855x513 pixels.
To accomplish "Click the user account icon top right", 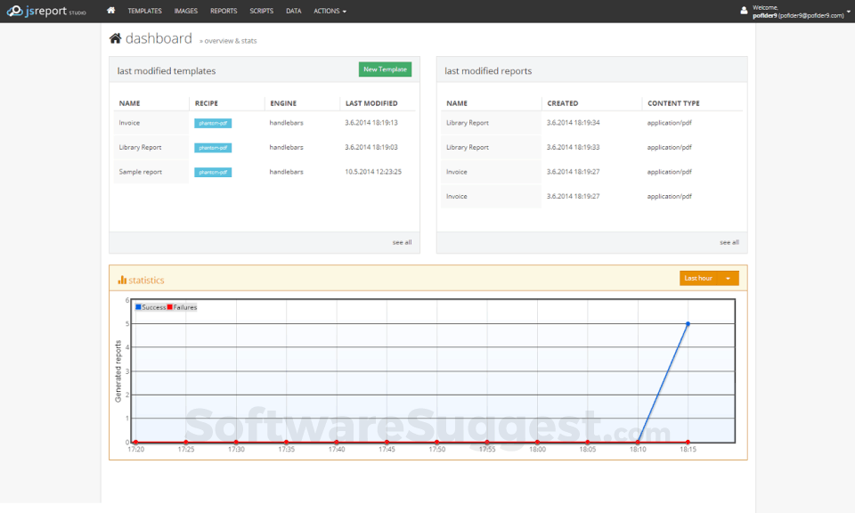I will coord(745,11).
